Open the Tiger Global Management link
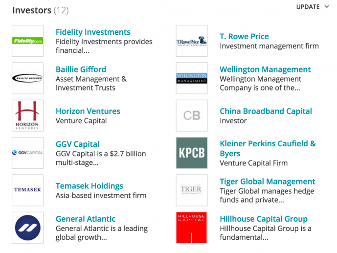The image size is (337, 253). tap(268, 182)
